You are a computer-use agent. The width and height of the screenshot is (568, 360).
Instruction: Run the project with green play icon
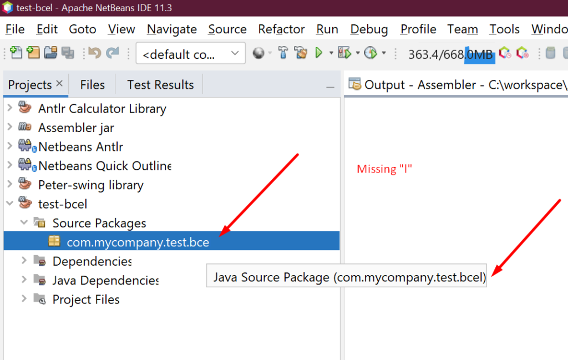(x=319, y=53)
